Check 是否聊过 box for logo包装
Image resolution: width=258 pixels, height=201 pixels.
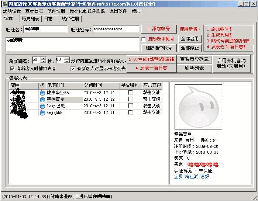pos(131,106)
